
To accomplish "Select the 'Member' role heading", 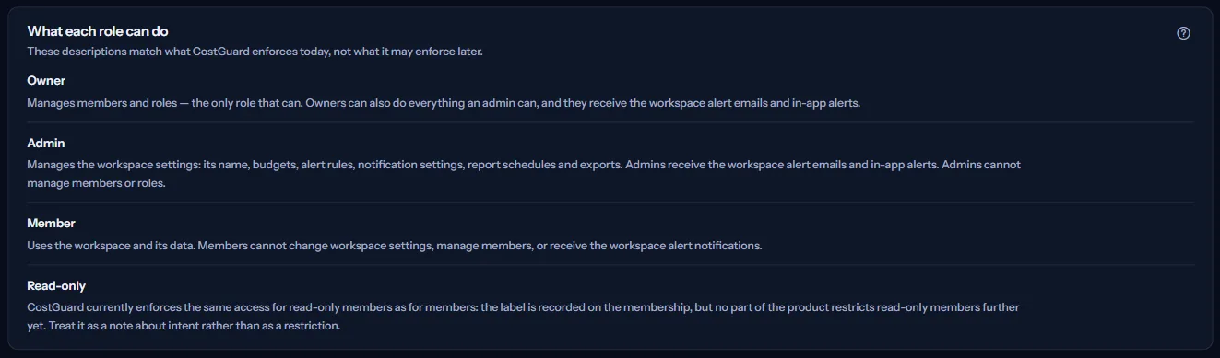I will point(52,224).
